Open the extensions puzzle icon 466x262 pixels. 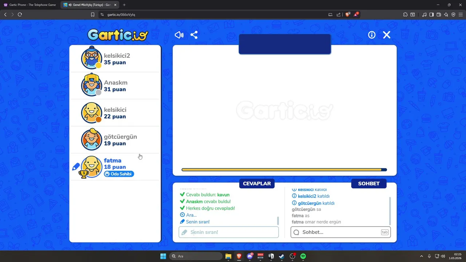405,15
